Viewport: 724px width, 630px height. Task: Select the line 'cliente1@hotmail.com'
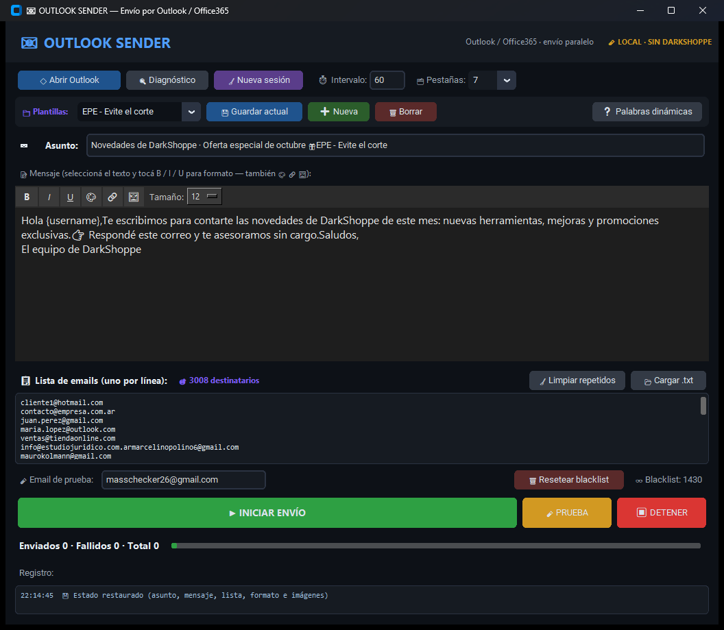pos(62,403)
